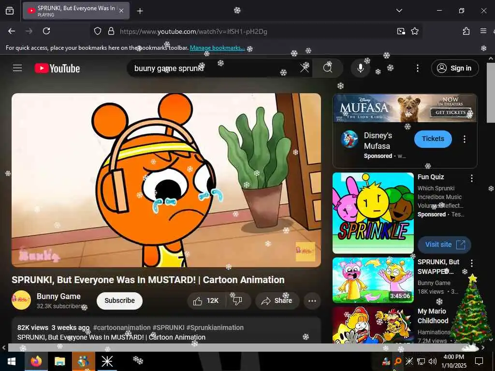Image resolution: width=495 pixels, height=371 pixels.
Task: Start voice search with microphone
Action: click(x=360, y=68)
